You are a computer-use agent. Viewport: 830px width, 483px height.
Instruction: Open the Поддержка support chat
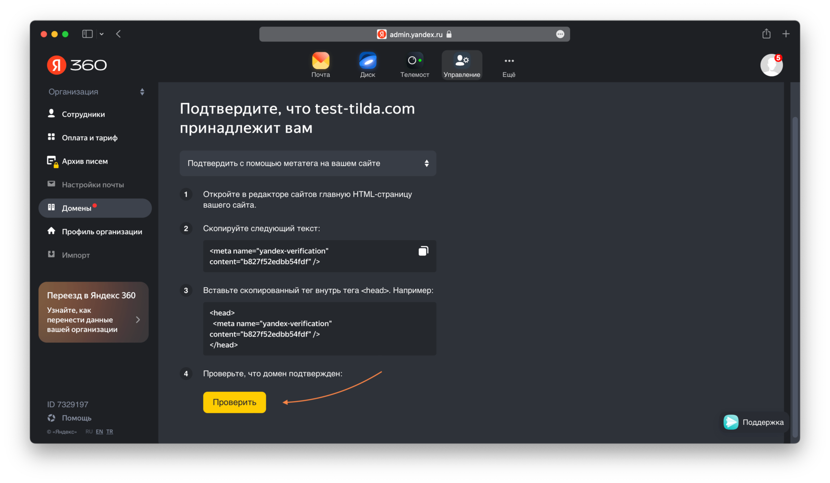point(753,422)
